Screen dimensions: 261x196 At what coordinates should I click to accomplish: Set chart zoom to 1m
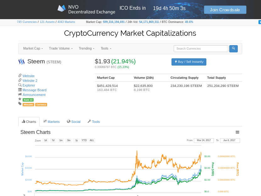(61, 140)
